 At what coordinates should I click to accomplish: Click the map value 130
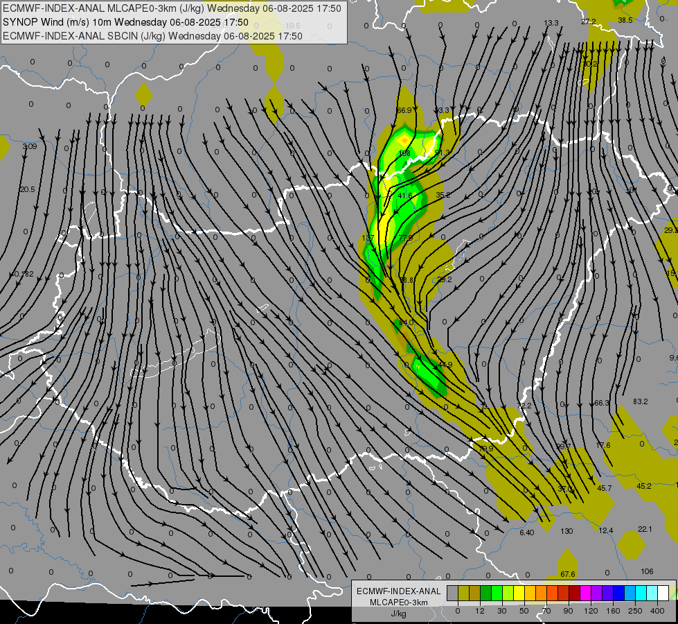click(x=567, y=531)
